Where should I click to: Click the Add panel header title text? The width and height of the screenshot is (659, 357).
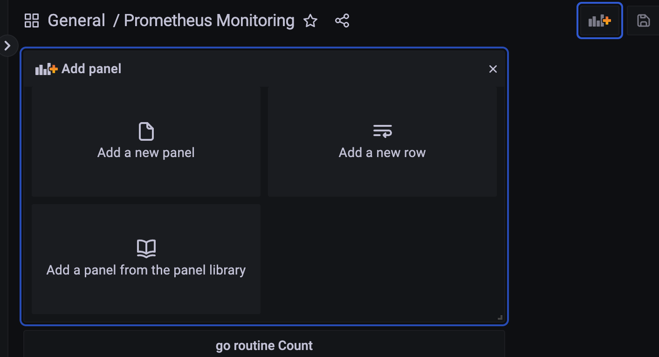[91, 69]
